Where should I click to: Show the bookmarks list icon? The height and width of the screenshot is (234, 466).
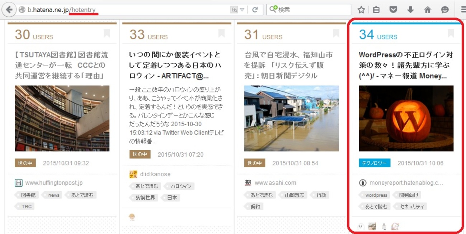tap(376, 10)
